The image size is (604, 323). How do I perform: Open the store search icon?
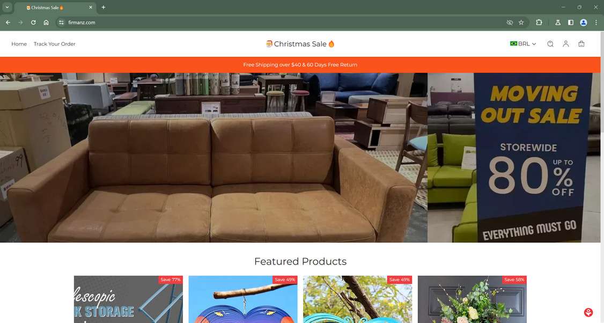click(x=550, y=44)
